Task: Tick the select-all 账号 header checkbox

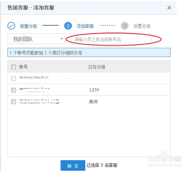Action: click(x=13, y=67)
